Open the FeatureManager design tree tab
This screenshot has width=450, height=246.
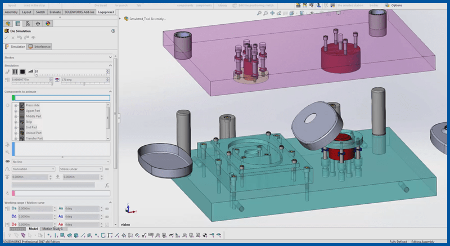(8, 24)
